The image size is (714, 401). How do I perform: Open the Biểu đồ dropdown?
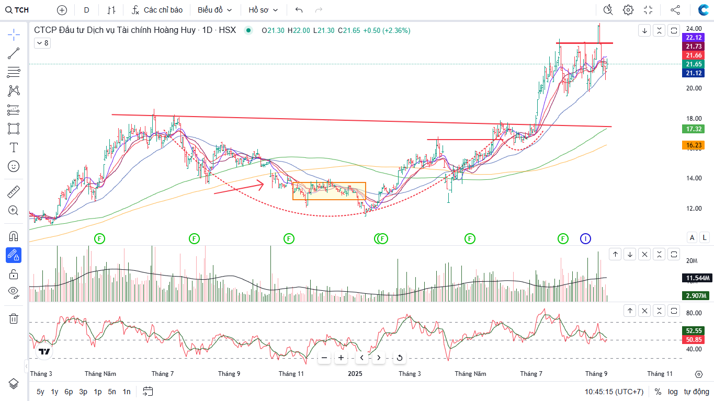pos(214,10)
